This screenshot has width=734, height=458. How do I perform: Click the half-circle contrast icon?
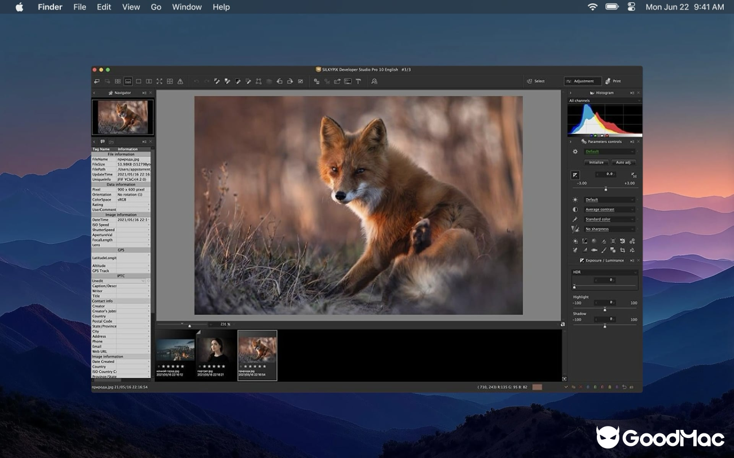pos(575,210)
